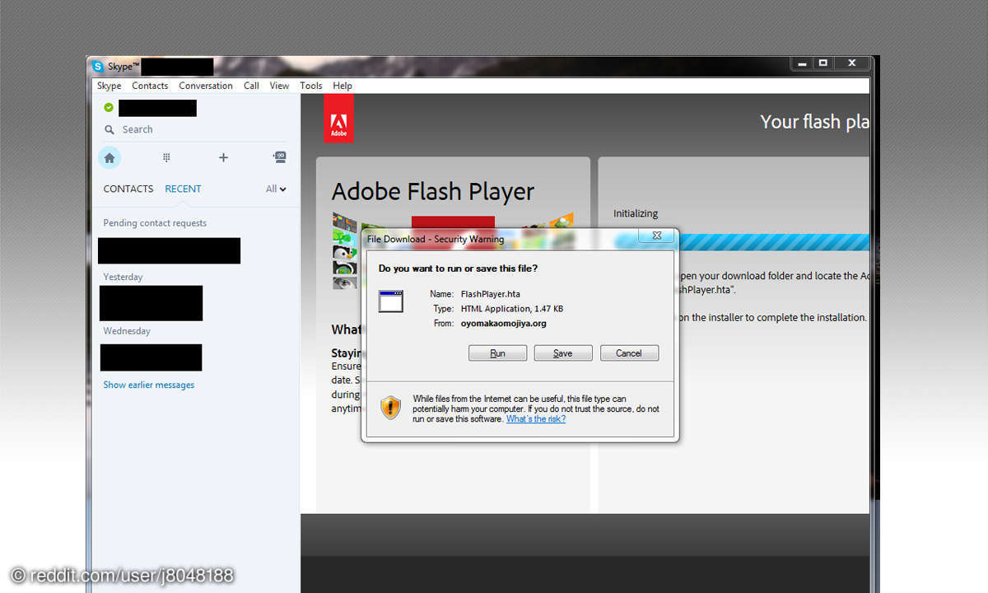
Task: Close the File Download security warning dialog
Action: [657, 236]
